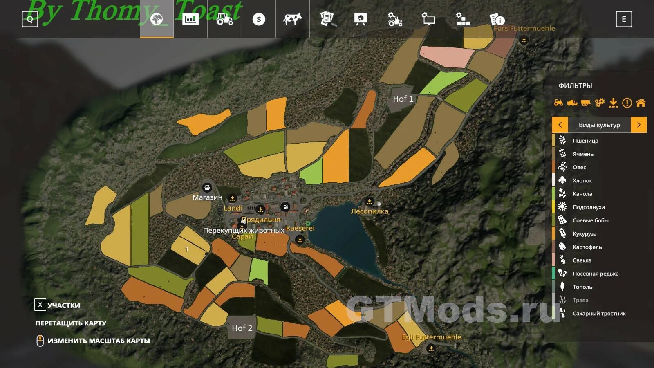Toggle the Пшеница crop filter

[x=600, y=140]
